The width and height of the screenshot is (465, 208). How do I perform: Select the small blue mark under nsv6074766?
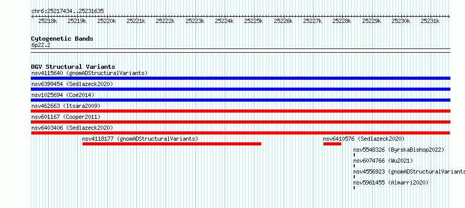click(x=354, y=166)
